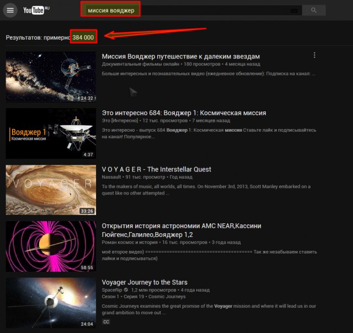Open three-dot menu for first video
The image size is (353, 333).
point(314,55)
